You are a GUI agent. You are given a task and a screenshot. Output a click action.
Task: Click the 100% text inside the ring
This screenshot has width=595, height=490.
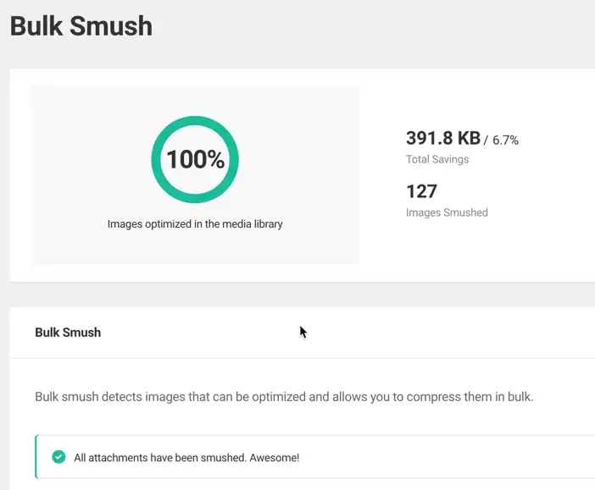point(195,159)
